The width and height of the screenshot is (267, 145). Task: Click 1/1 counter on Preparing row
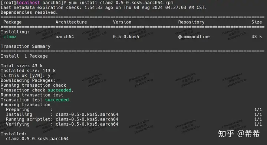(x=258, y=110)
